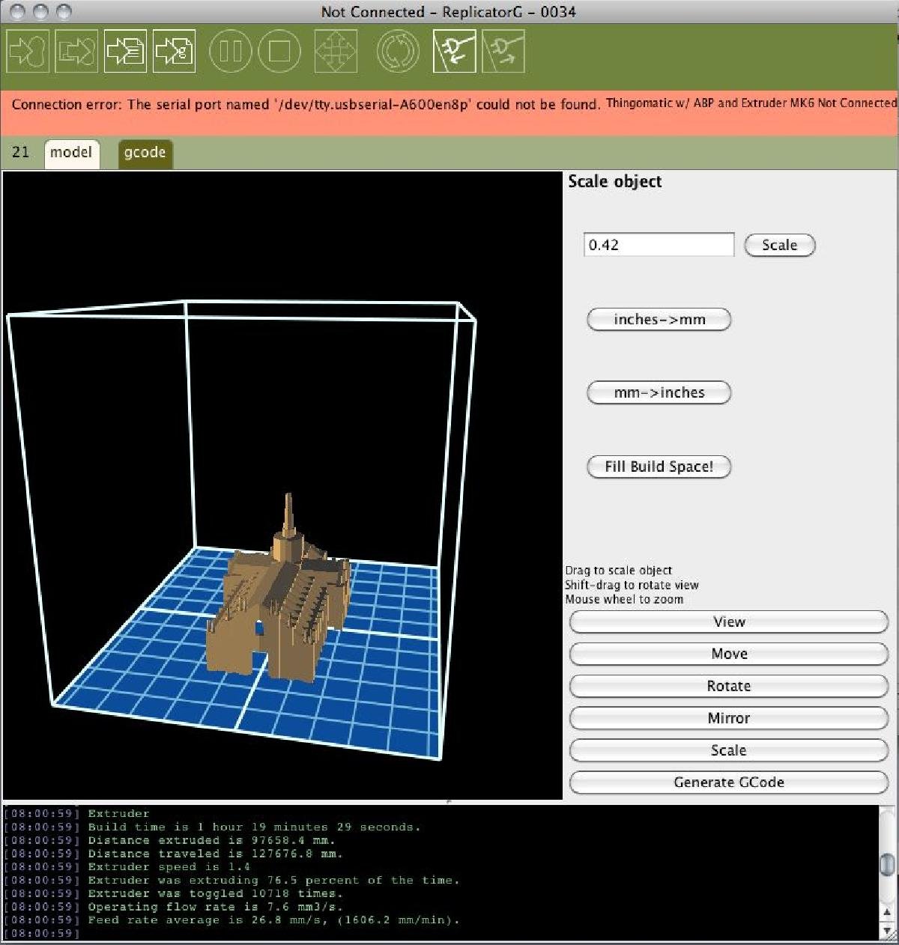Expand the Rotate panel section
Image resolution: width=899 pixels, height=945 pixels.
click(728, 686)
